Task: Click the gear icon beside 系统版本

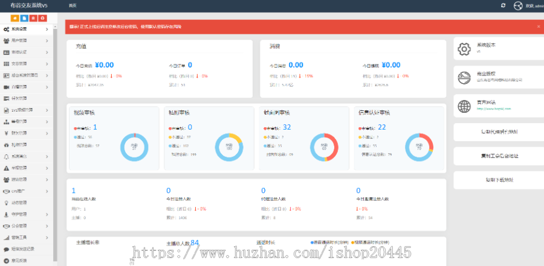Action: pos(464,49)
